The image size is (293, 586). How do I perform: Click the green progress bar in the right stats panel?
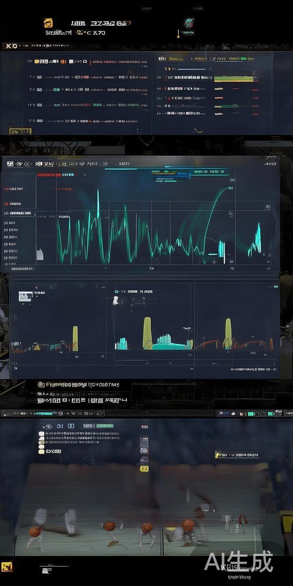[x=233, y=79]
